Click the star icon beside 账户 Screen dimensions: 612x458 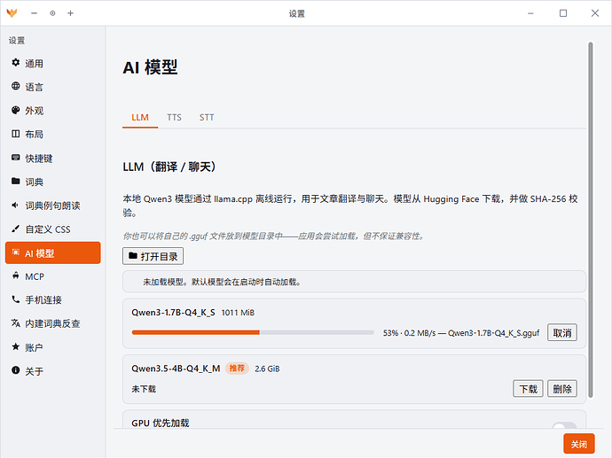[16, 346]
